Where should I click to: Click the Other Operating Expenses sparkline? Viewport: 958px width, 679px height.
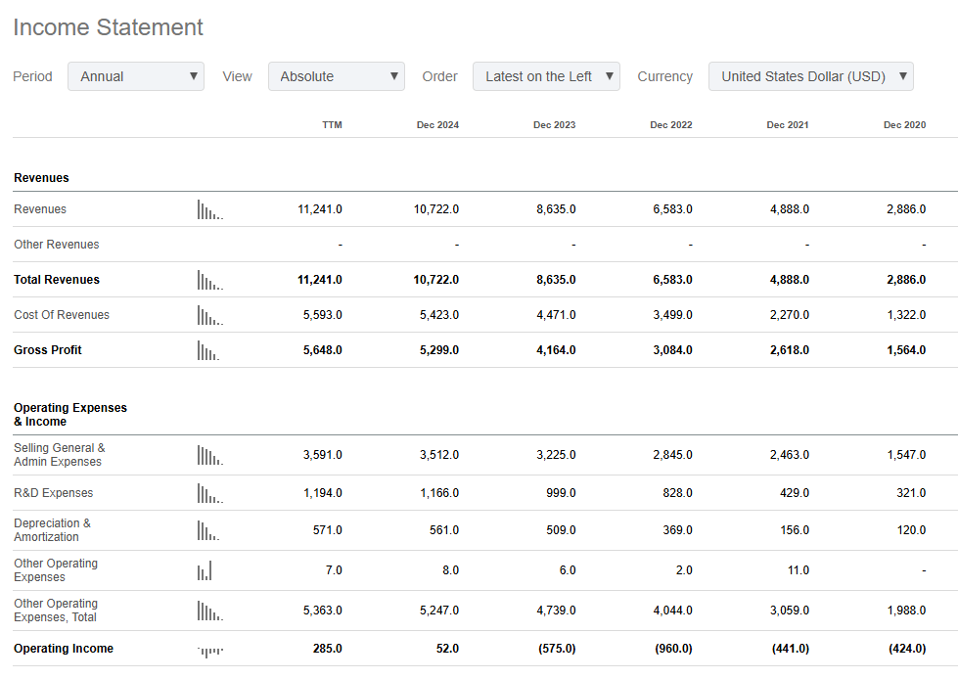[205, 570]
